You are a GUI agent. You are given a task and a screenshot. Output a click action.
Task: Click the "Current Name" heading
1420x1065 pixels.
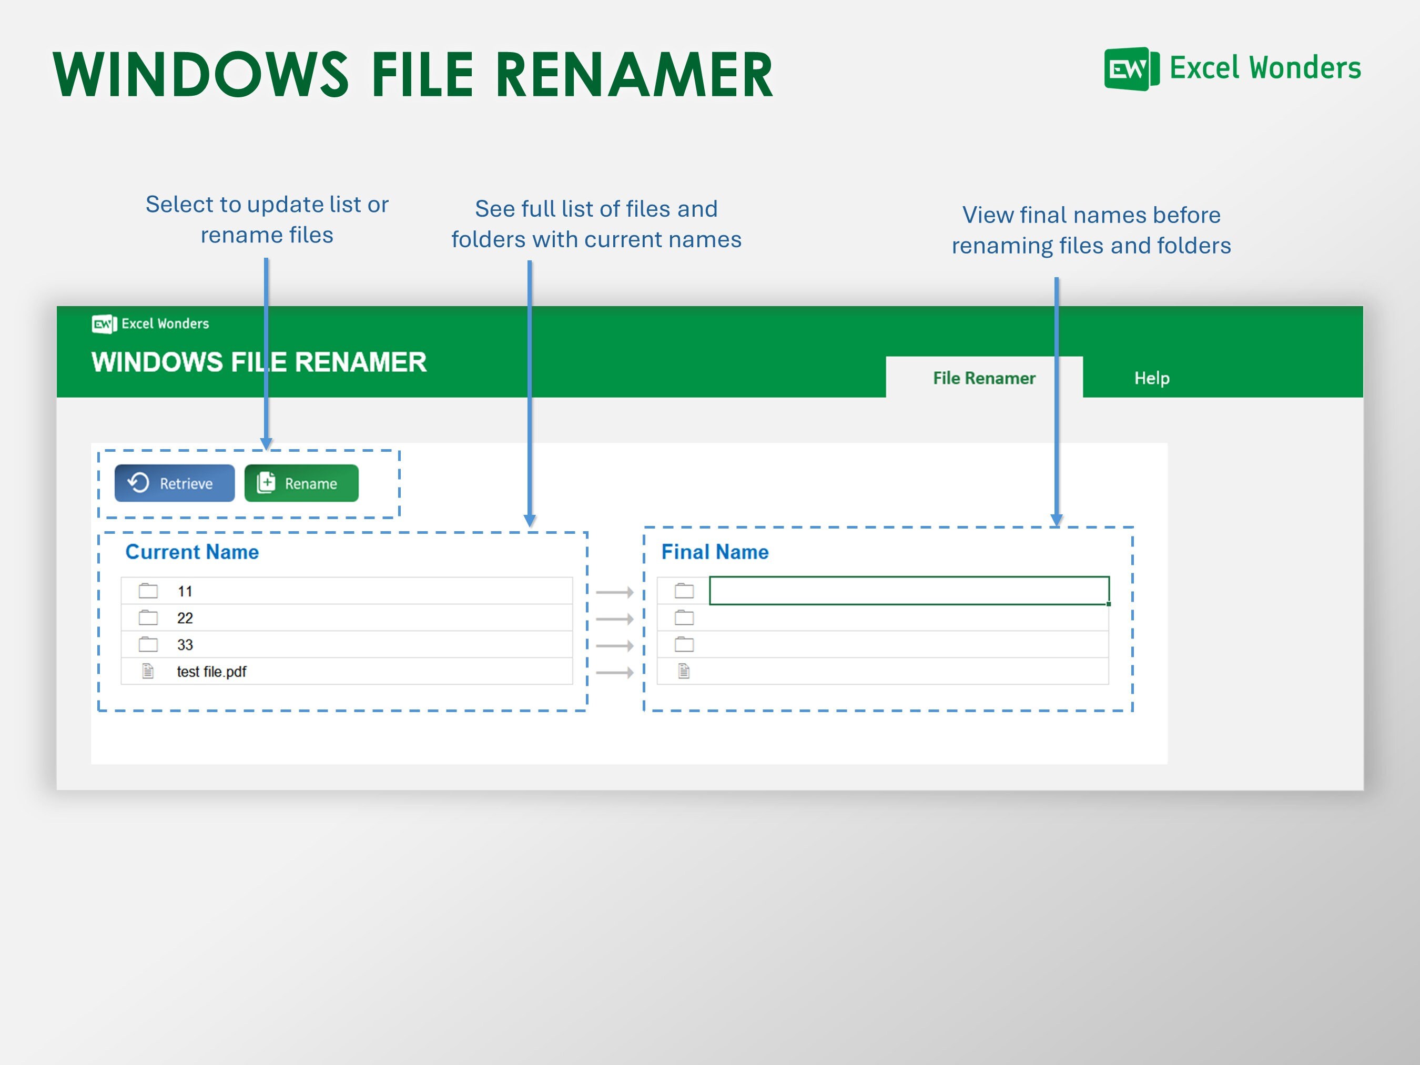[x=192, y=552]
